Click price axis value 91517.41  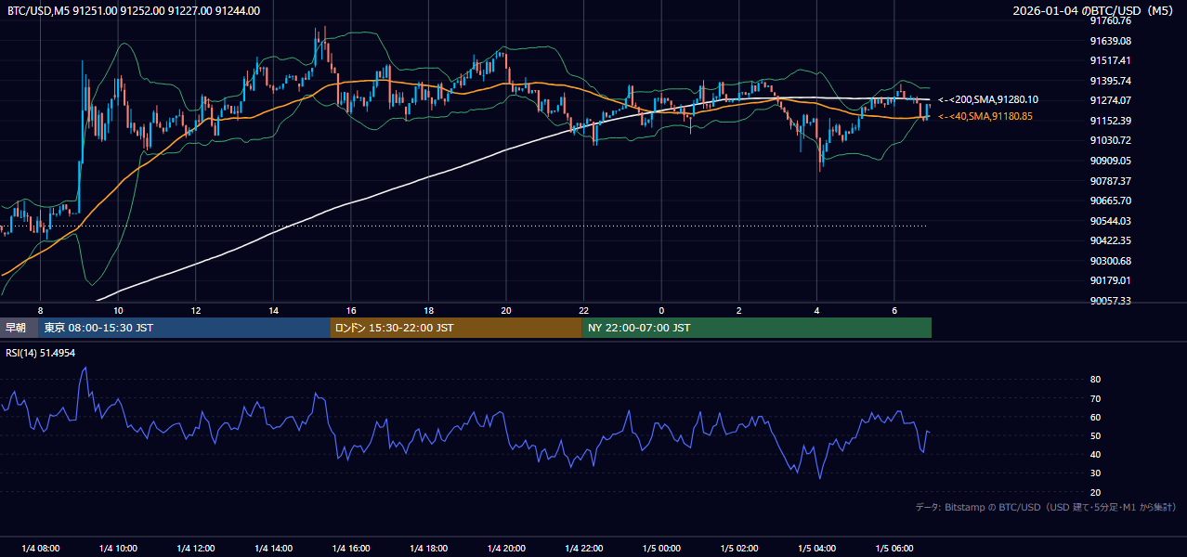tap(1110, 60)
